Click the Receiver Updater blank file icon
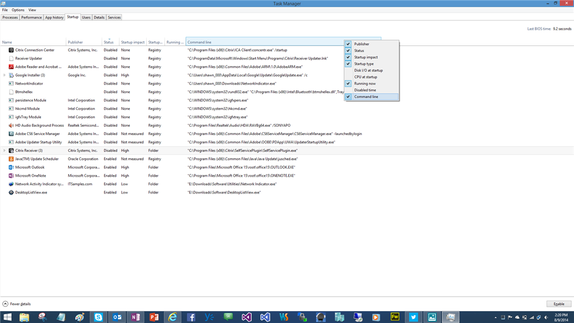Screen dimensions: 574x323 point(11,58)
